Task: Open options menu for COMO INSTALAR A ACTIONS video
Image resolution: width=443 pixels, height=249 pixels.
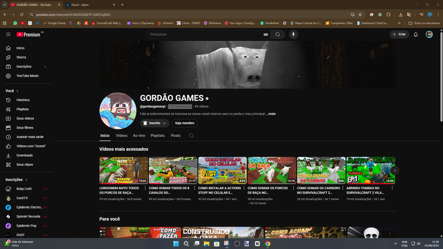Action: (x=244, y=188)
